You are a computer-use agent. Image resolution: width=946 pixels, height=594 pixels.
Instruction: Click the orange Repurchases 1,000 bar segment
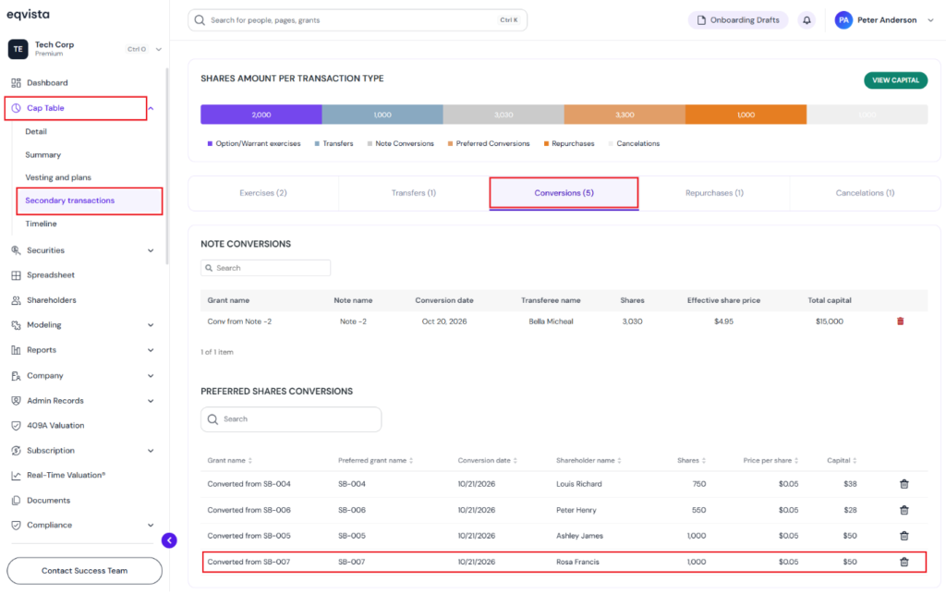(x=746, y=115)
